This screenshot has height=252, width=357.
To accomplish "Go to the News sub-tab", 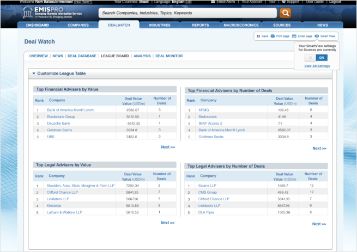I will click(x=58, y=56).
